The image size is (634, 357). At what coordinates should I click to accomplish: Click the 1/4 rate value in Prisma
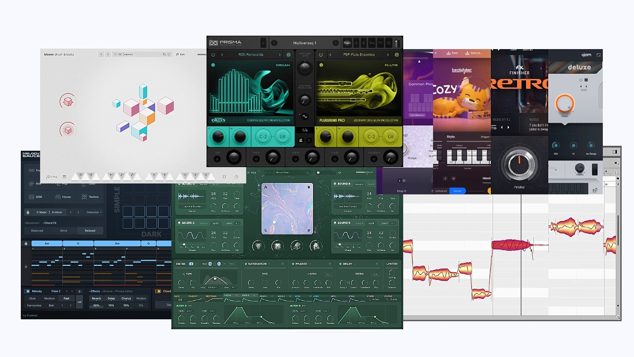[305, 130]
